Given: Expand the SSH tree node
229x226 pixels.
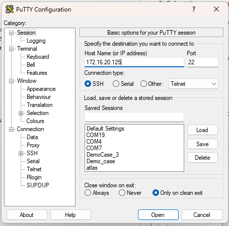Looking at the screenshot, I should 21,153.
